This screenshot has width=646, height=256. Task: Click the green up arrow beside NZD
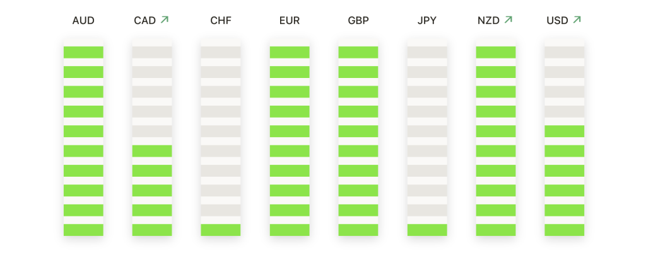(508, 19)
